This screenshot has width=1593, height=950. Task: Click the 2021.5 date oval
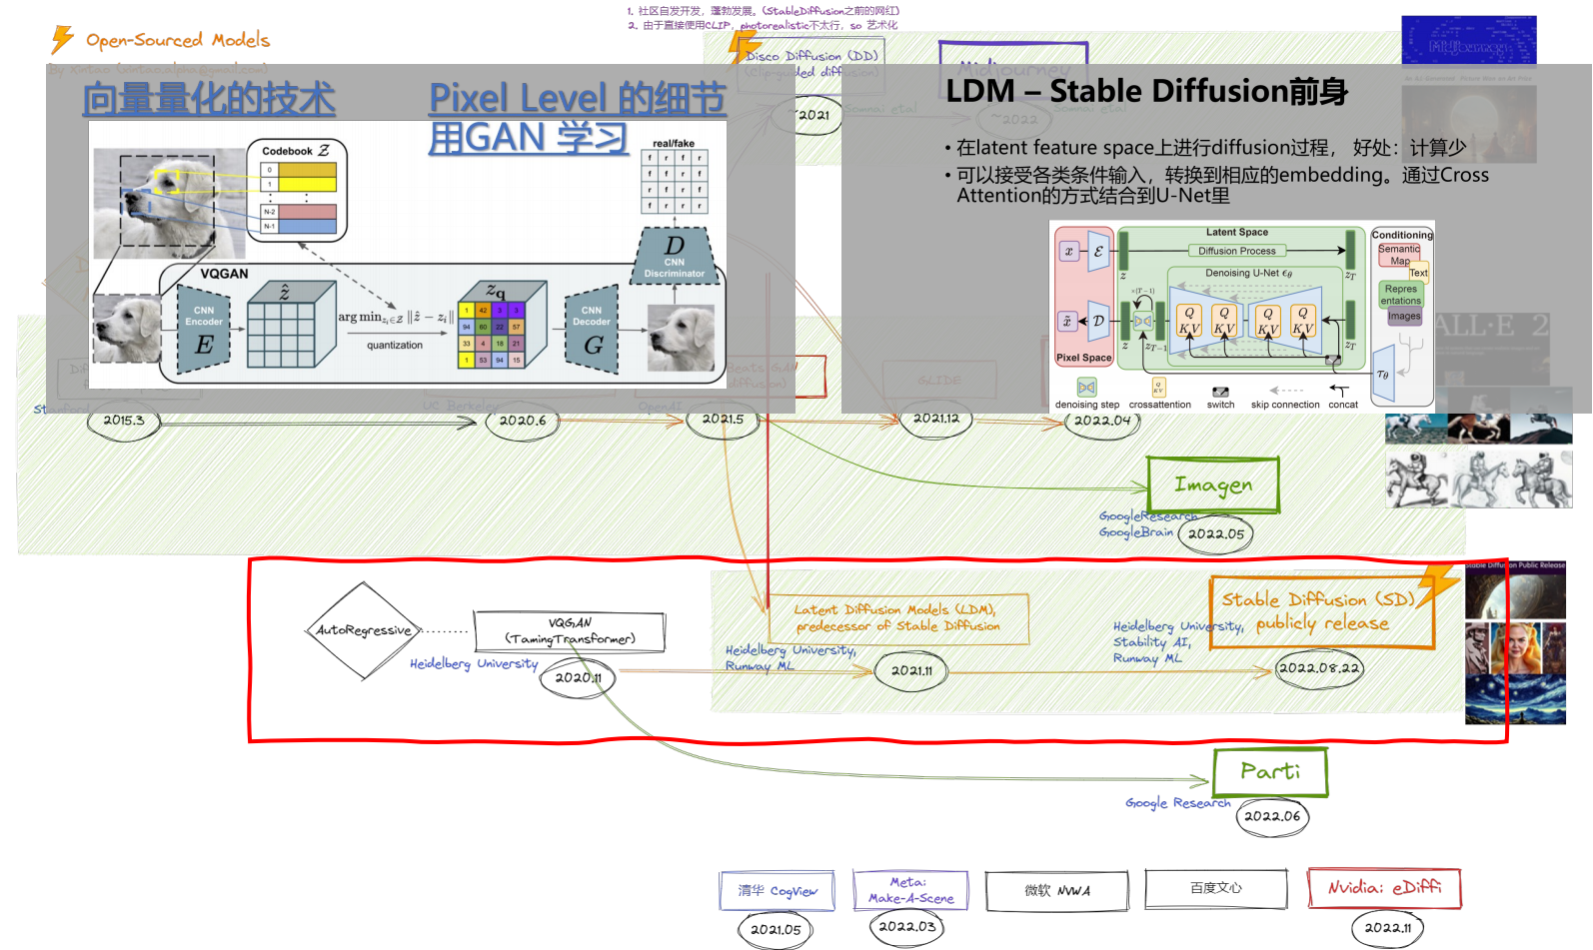point(724,420)
